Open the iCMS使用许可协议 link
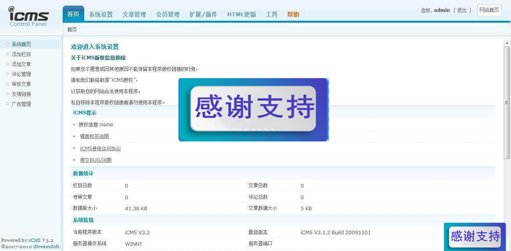The height and width of the screenshot is (251, 511). tap(101, 149)
